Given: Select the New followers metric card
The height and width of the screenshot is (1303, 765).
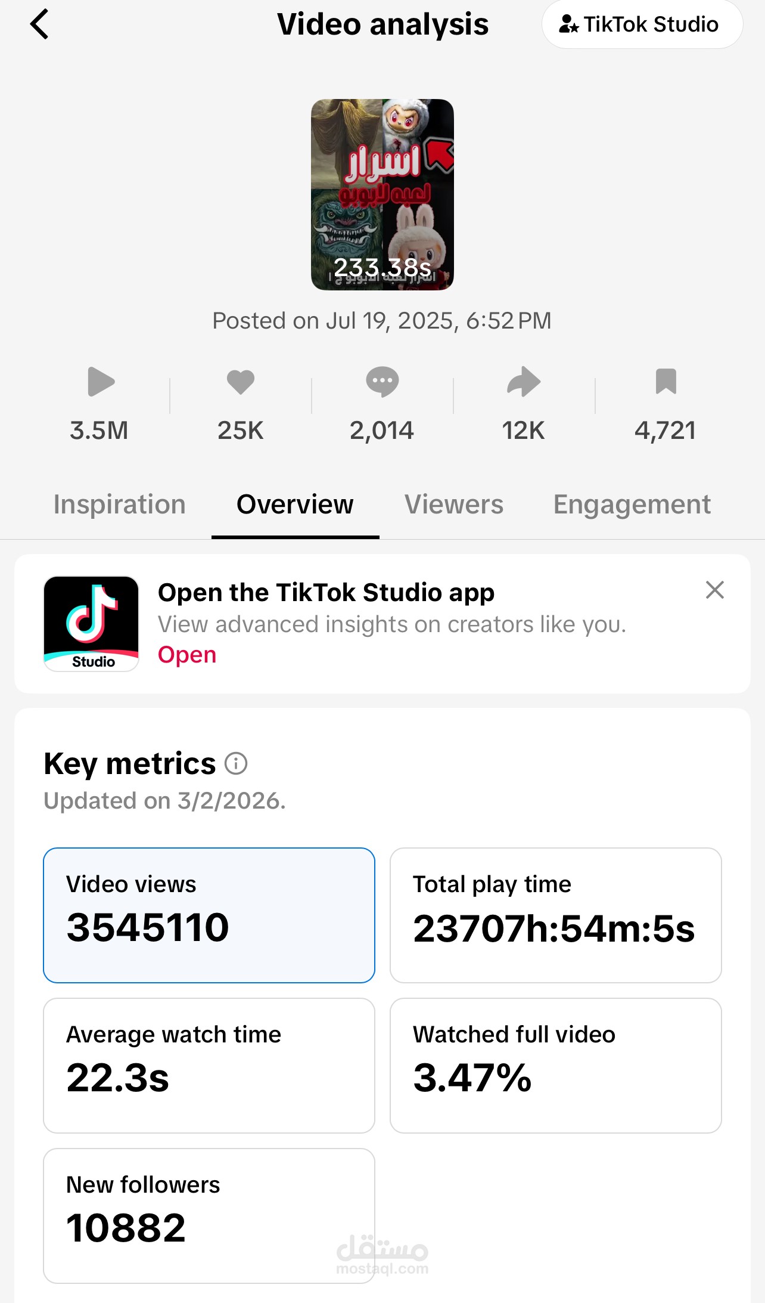Looking at the screenshot, I should pyautogui.click(x=209, y=1215).
